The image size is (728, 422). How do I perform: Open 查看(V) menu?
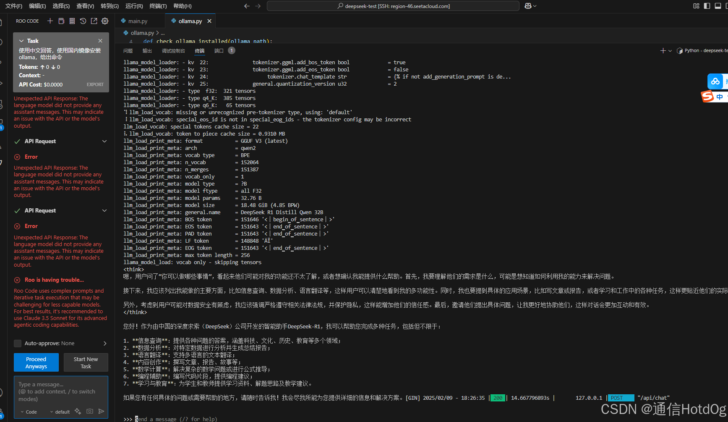click(85, 6)
